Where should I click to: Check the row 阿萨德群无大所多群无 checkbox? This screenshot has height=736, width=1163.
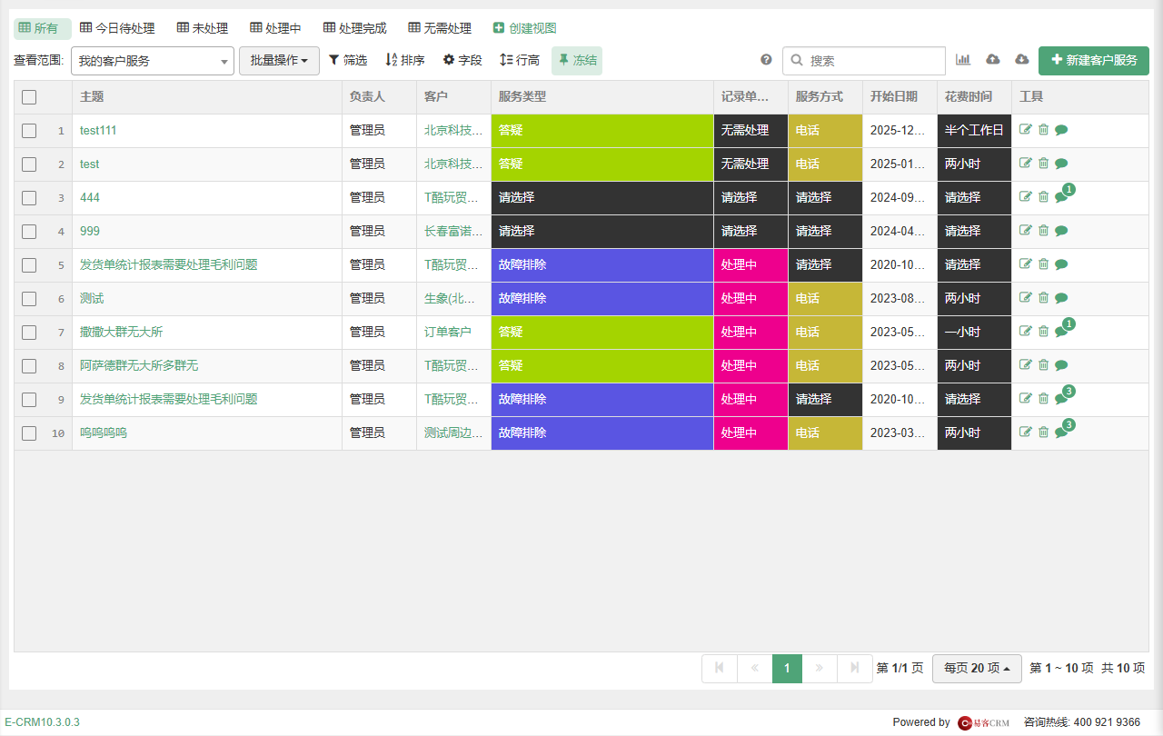click(x=29, y=366)
